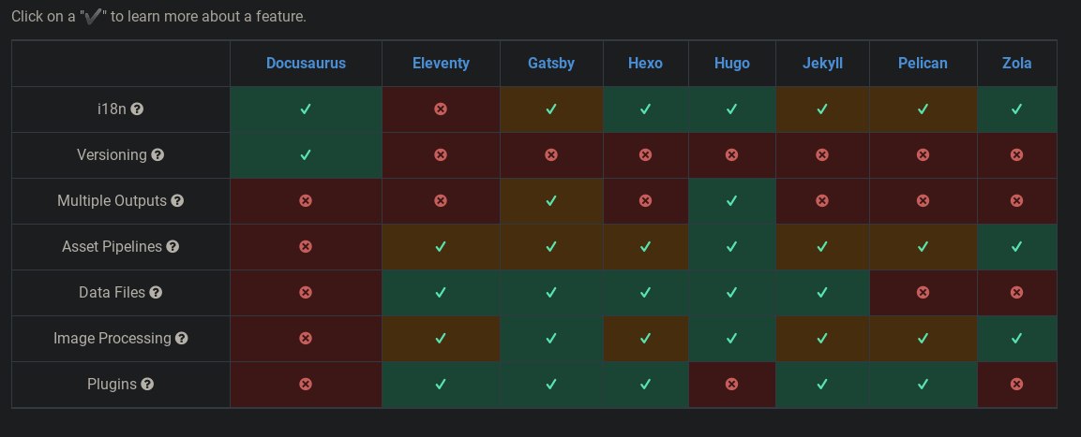1081x437 pixels.
Task: Click the Hugo Data Files checkmark
Action: coord(732,293)
